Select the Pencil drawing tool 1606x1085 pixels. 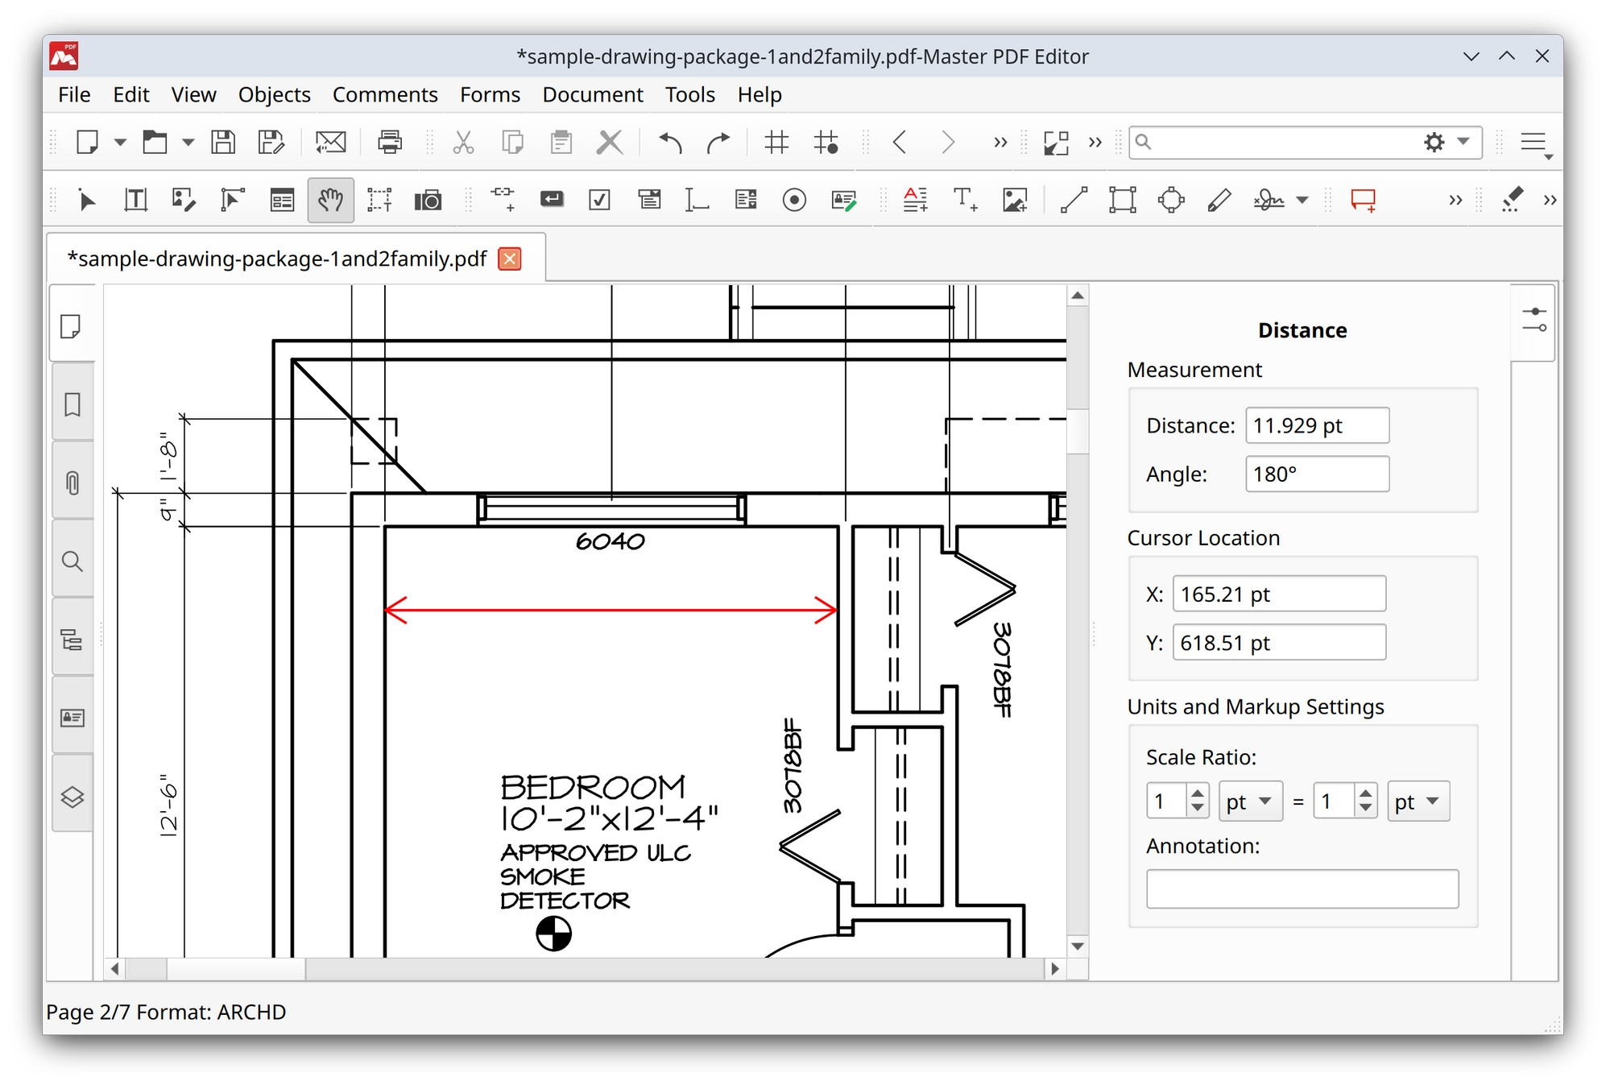click(1219, 200)
